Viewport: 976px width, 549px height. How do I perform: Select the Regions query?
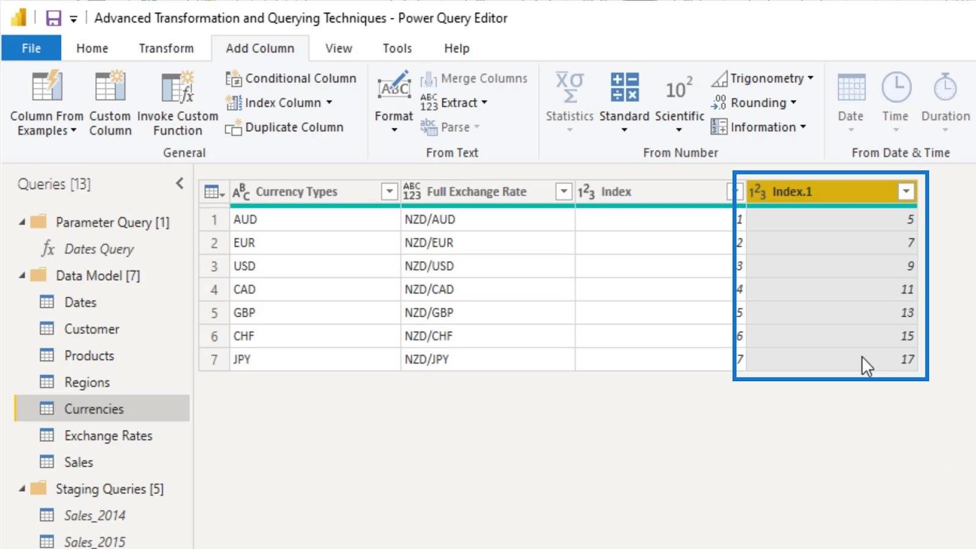coord(87,382)
